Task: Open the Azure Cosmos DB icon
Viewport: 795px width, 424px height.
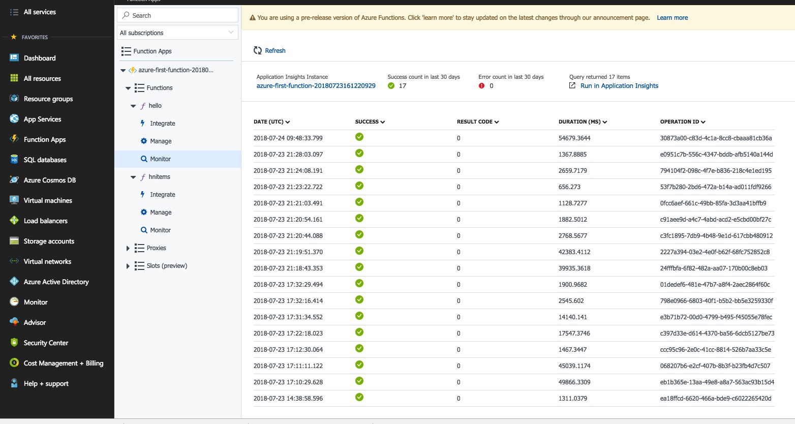Action: (x=14, y=180)
